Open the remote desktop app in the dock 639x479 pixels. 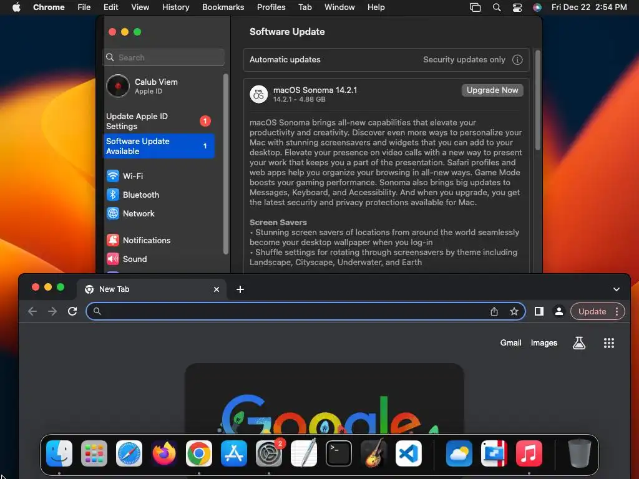[494, 453]
